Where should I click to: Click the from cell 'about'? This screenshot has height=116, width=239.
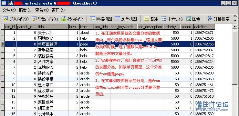[x=87, y=33]
